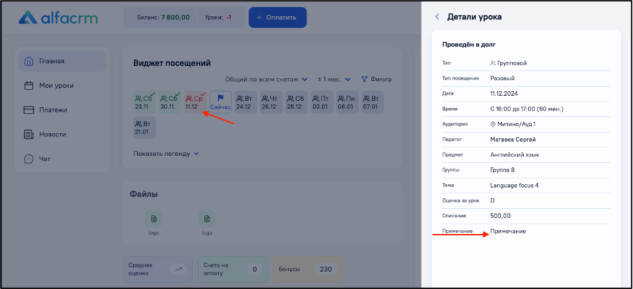
Task: Select the Сб 30.11 lesson tile
Action: [170, 102]
